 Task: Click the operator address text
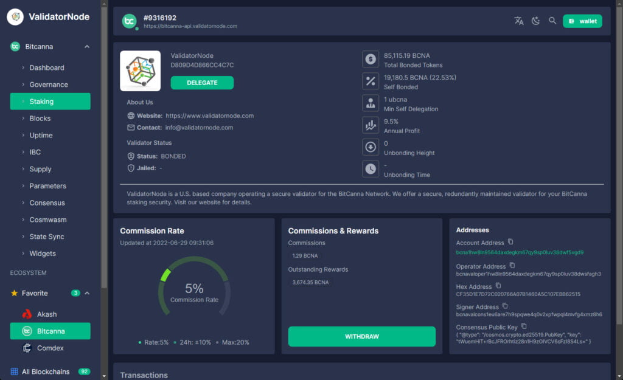pyautogui.click(x=529, y=274)
